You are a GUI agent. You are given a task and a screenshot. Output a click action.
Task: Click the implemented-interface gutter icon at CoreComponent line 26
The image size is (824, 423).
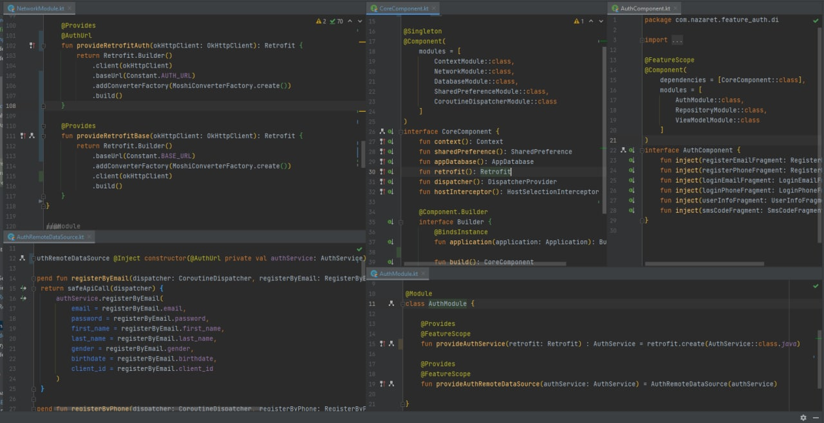391,132
